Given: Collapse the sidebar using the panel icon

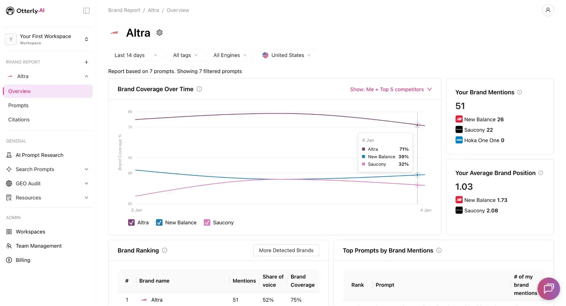Looking at the screenshot, I should tap(86, 10).
